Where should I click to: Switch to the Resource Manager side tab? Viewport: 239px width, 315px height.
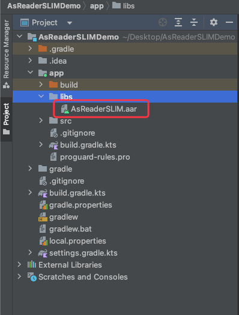click(6, 54)
